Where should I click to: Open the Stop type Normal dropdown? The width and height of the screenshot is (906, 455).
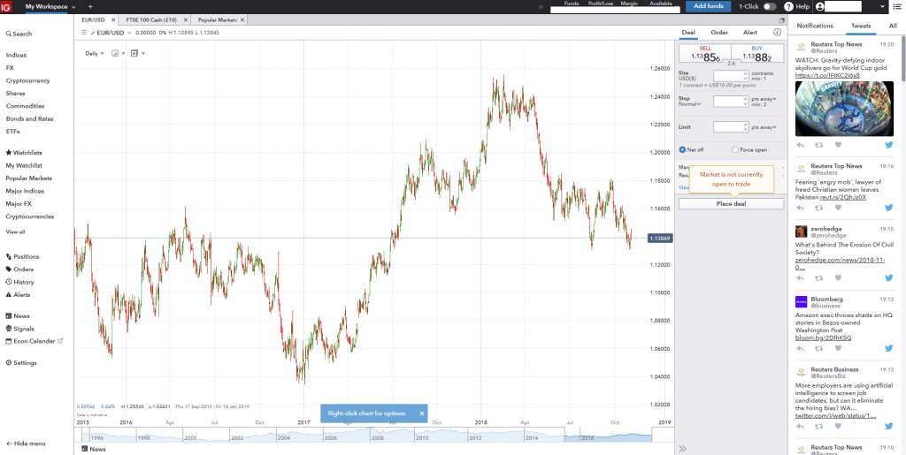690,104
